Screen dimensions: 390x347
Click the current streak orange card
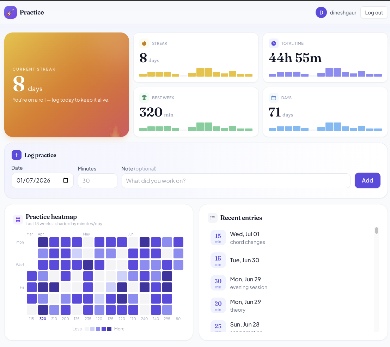(x=67, y=85)
